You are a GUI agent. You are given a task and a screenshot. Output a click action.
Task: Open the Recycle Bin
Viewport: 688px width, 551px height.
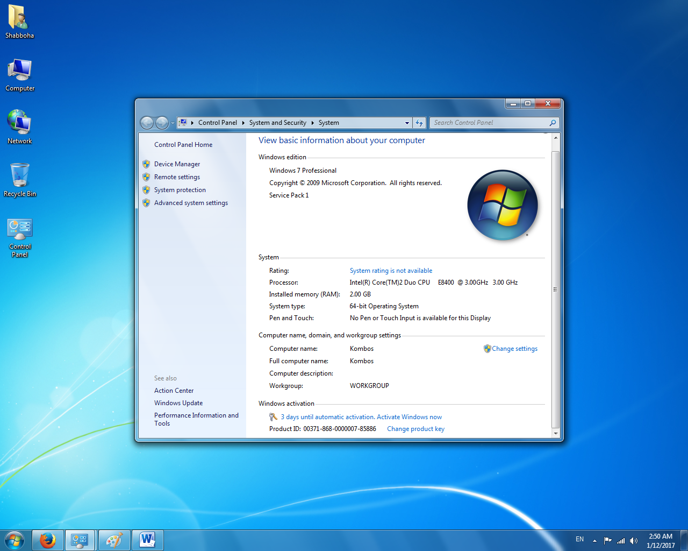(x=20, y=180)
